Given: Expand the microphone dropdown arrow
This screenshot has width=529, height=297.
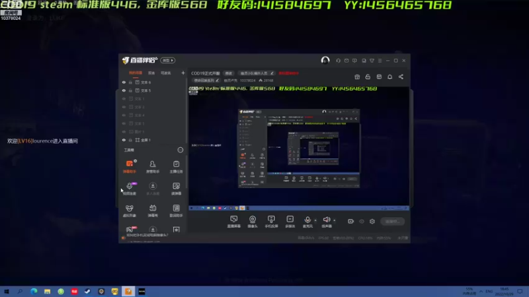Looking at the screenshot, I should click(315, 220).
